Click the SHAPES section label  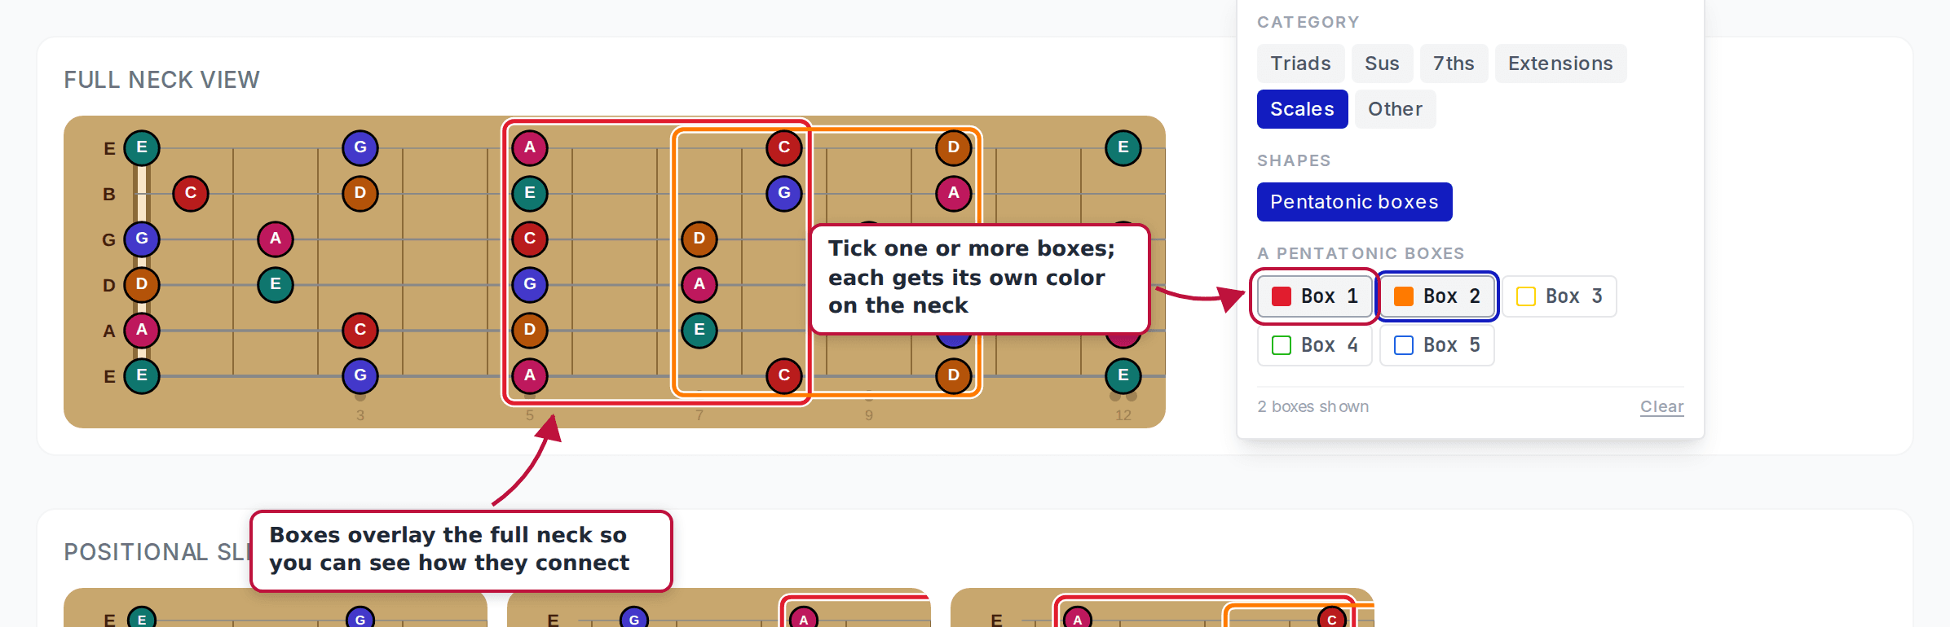pos(1294,160)
